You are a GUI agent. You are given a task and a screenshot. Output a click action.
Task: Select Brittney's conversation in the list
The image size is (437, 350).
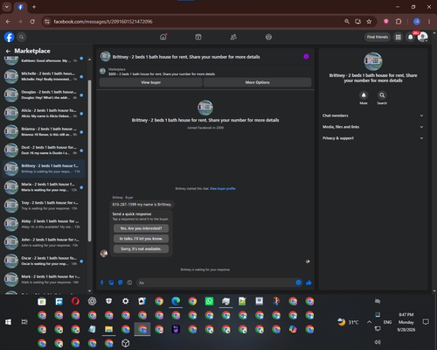(44, 169)
